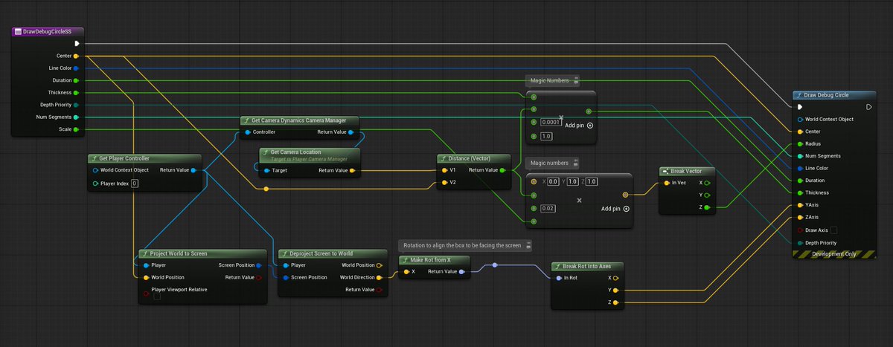893x347 pixels.
Task: Click the X output pin on Break Rot Into Axes
Action: 615,278
